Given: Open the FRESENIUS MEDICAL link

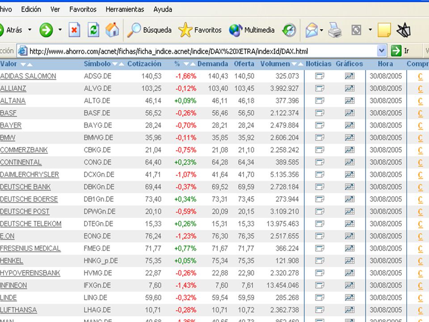Looking at the screenshot, I should point(30,248).
